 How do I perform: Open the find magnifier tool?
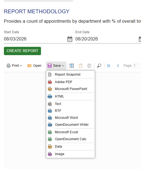point(99,66)
